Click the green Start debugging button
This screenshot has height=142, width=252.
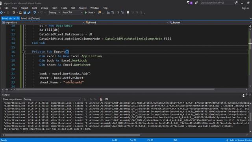tap(89, 13)
